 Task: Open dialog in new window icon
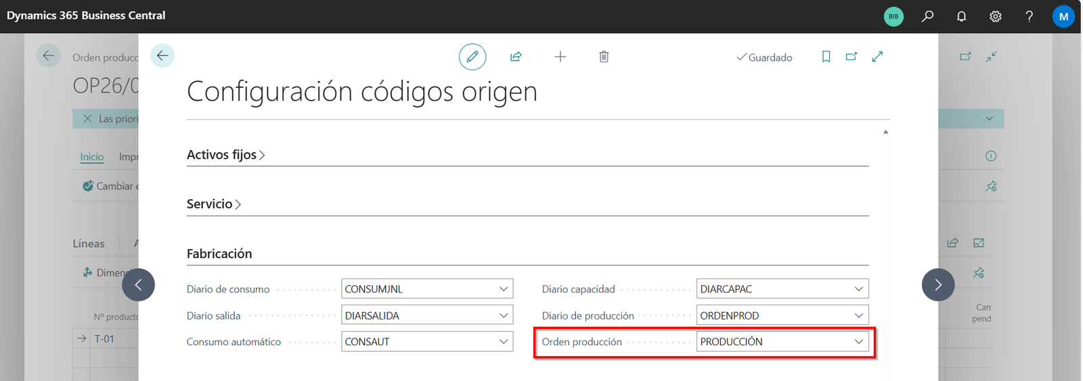[852, 57]
